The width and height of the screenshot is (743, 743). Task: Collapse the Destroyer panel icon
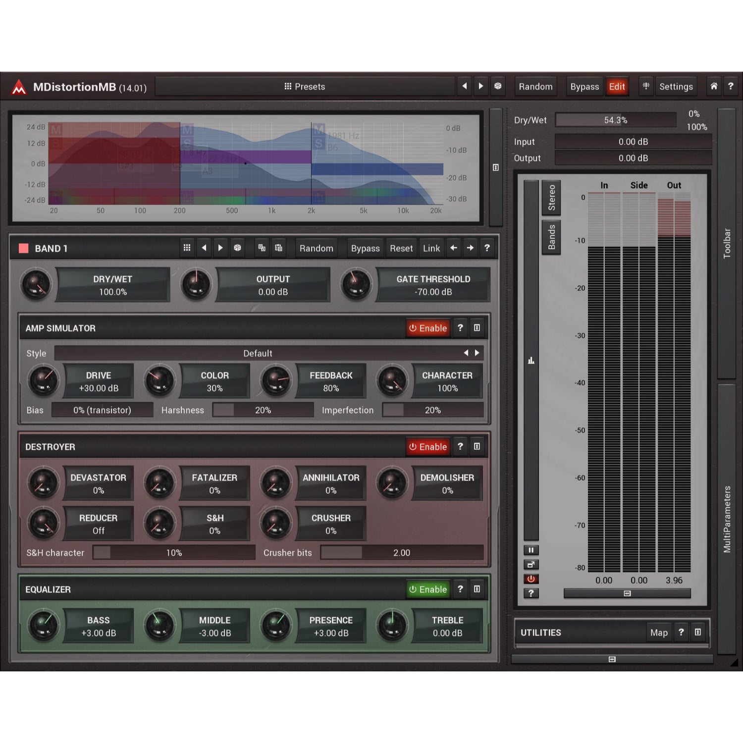tap(477, 446)
